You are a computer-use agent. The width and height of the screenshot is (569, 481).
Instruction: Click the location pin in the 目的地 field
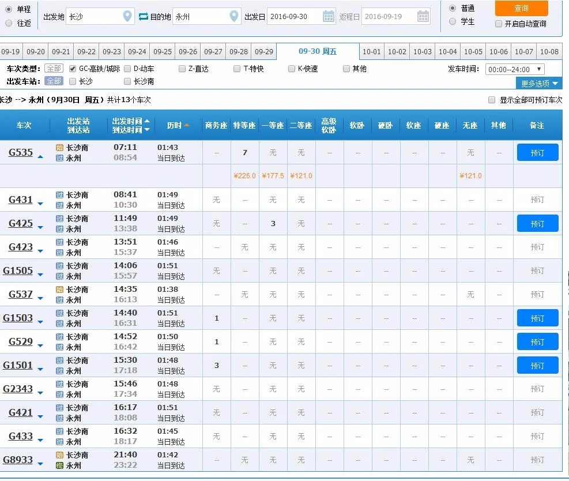point(235,16)
